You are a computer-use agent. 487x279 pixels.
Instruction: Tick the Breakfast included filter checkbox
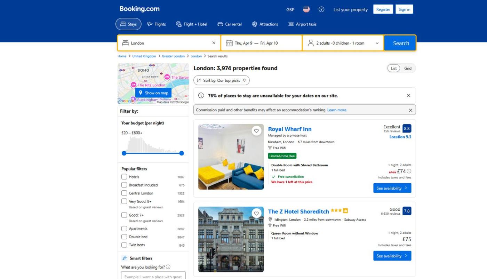[124, 185]
